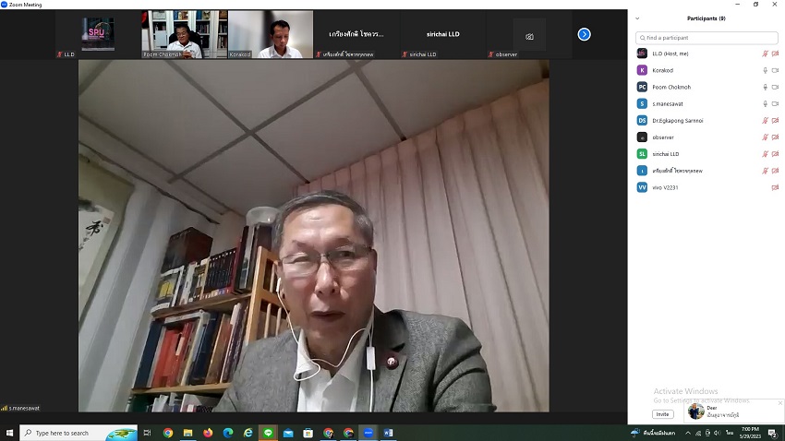
Task: Open the Action Center notifications icon
Action: coord(774,433)
